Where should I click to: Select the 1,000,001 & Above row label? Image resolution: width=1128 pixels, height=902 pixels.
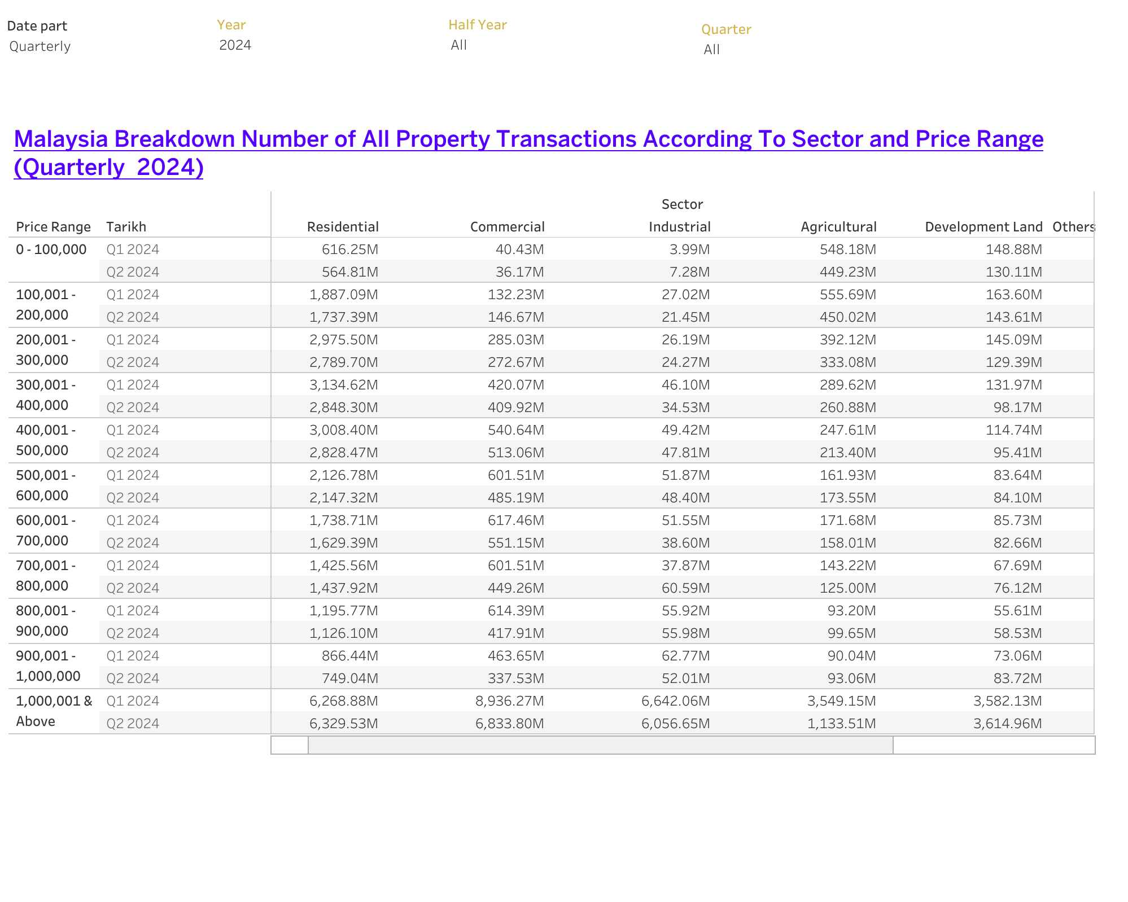pos(54,711)
